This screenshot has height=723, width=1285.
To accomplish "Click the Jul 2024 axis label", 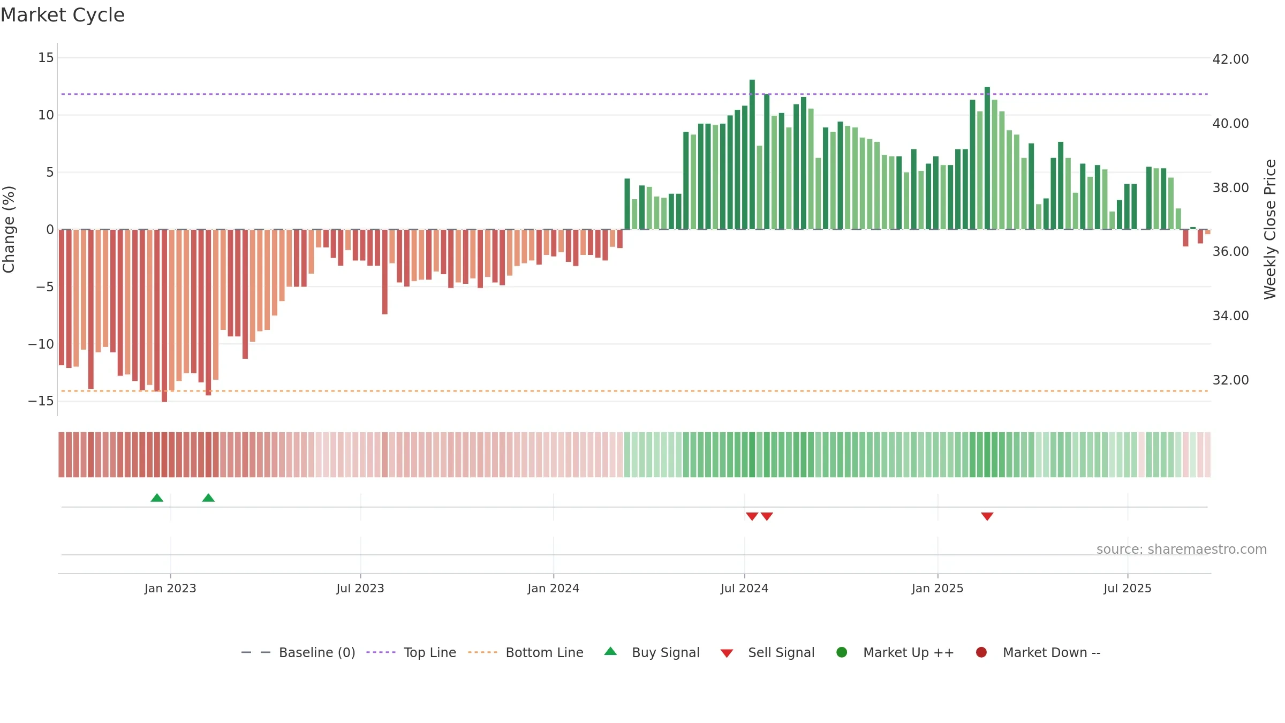I will (x=744, y=588).
